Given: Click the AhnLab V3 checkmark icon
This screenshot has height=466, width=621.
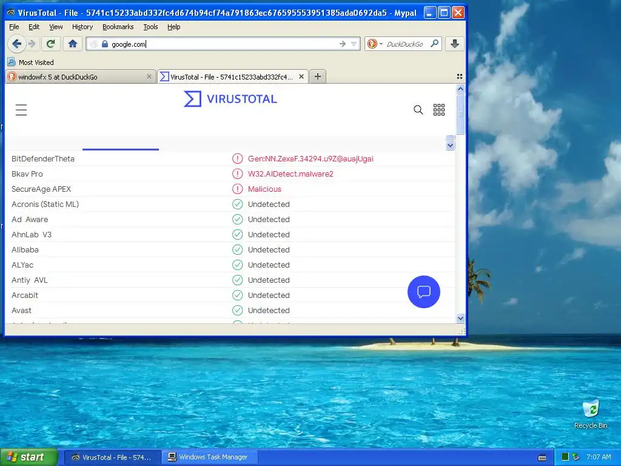Looking at the screenshot, I should 237,235.
